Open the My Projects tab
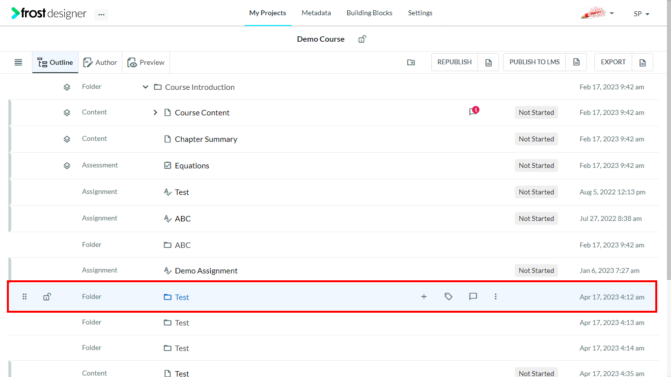Viewport: 671px width, 377px height. (268, 13)
